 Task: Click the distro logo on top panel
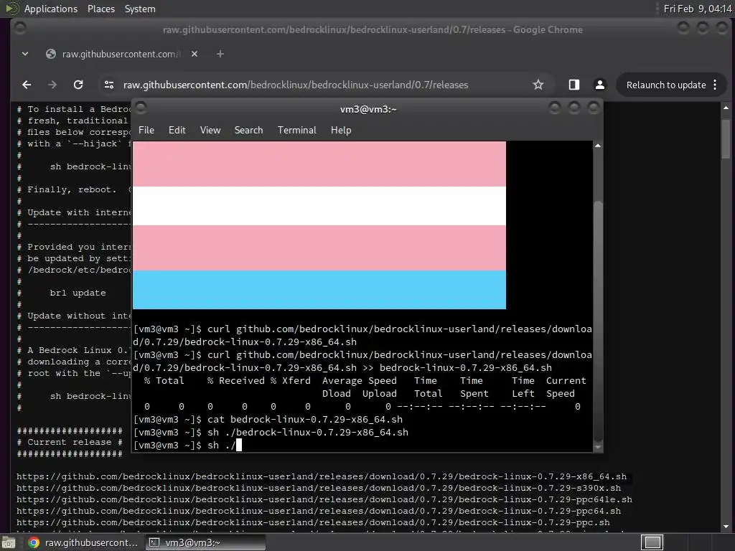click(11, 9)
